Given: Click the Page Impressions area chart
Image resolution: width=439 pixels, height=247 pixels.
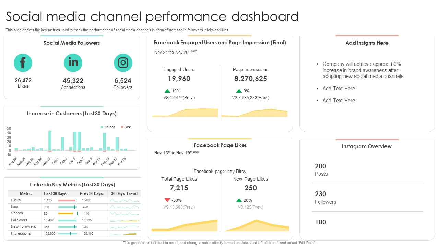Looking at the screenshot, I should (254, 113).
